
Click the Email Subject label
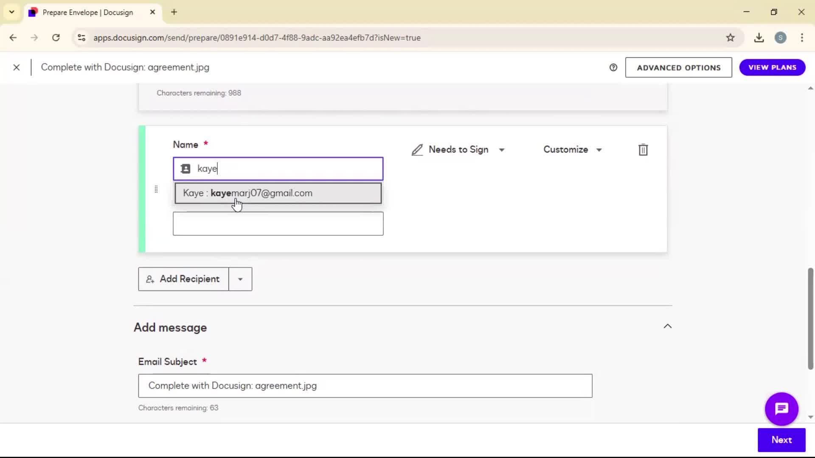(x=168, y=362)
